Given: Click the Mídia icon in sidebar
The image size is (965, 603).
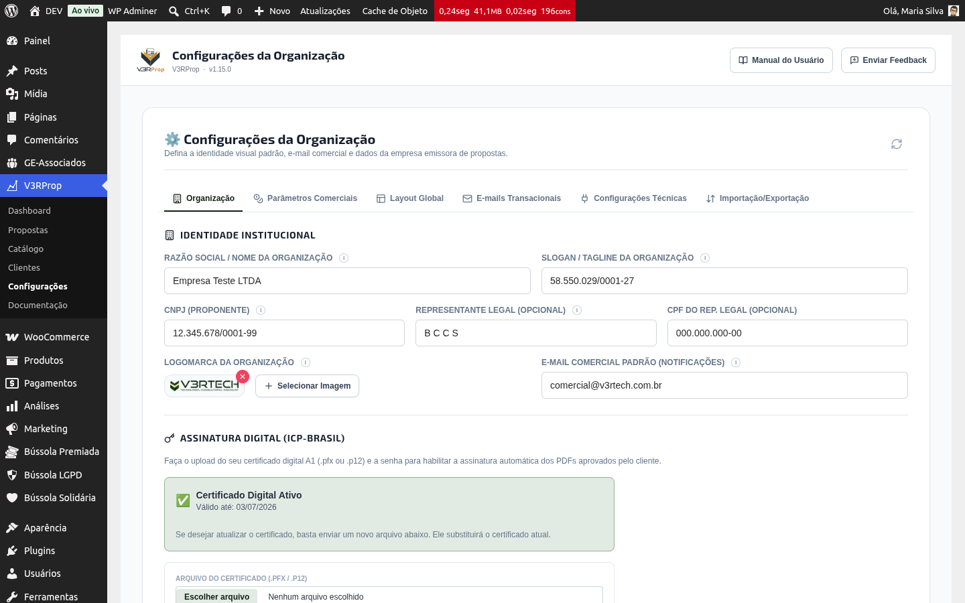Looking at the screenshot, I should (x=12, y=94).
